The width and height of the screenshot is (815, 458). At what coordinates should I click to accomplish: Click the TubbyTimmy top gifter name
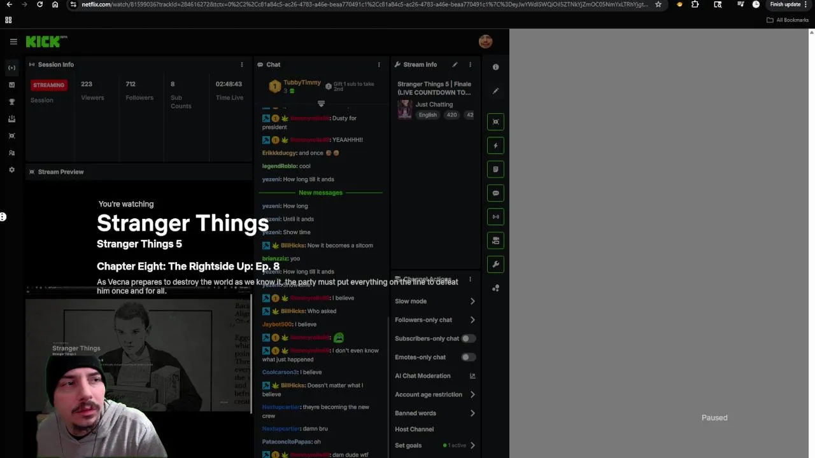302,83
